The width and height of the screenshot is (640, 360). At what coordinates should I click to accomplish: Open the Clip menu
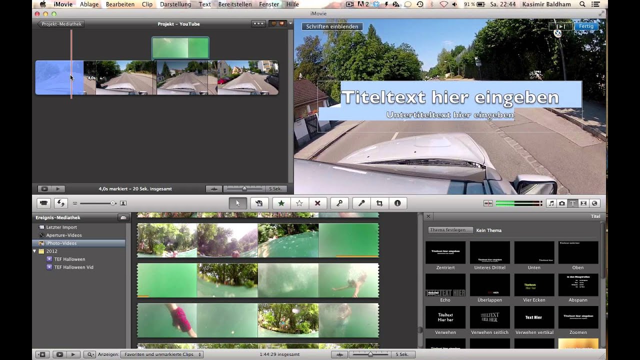point(147,4)
